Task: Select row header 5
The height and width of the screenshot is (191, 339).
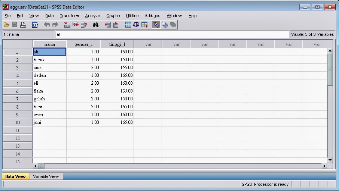Action: point(18,83)
